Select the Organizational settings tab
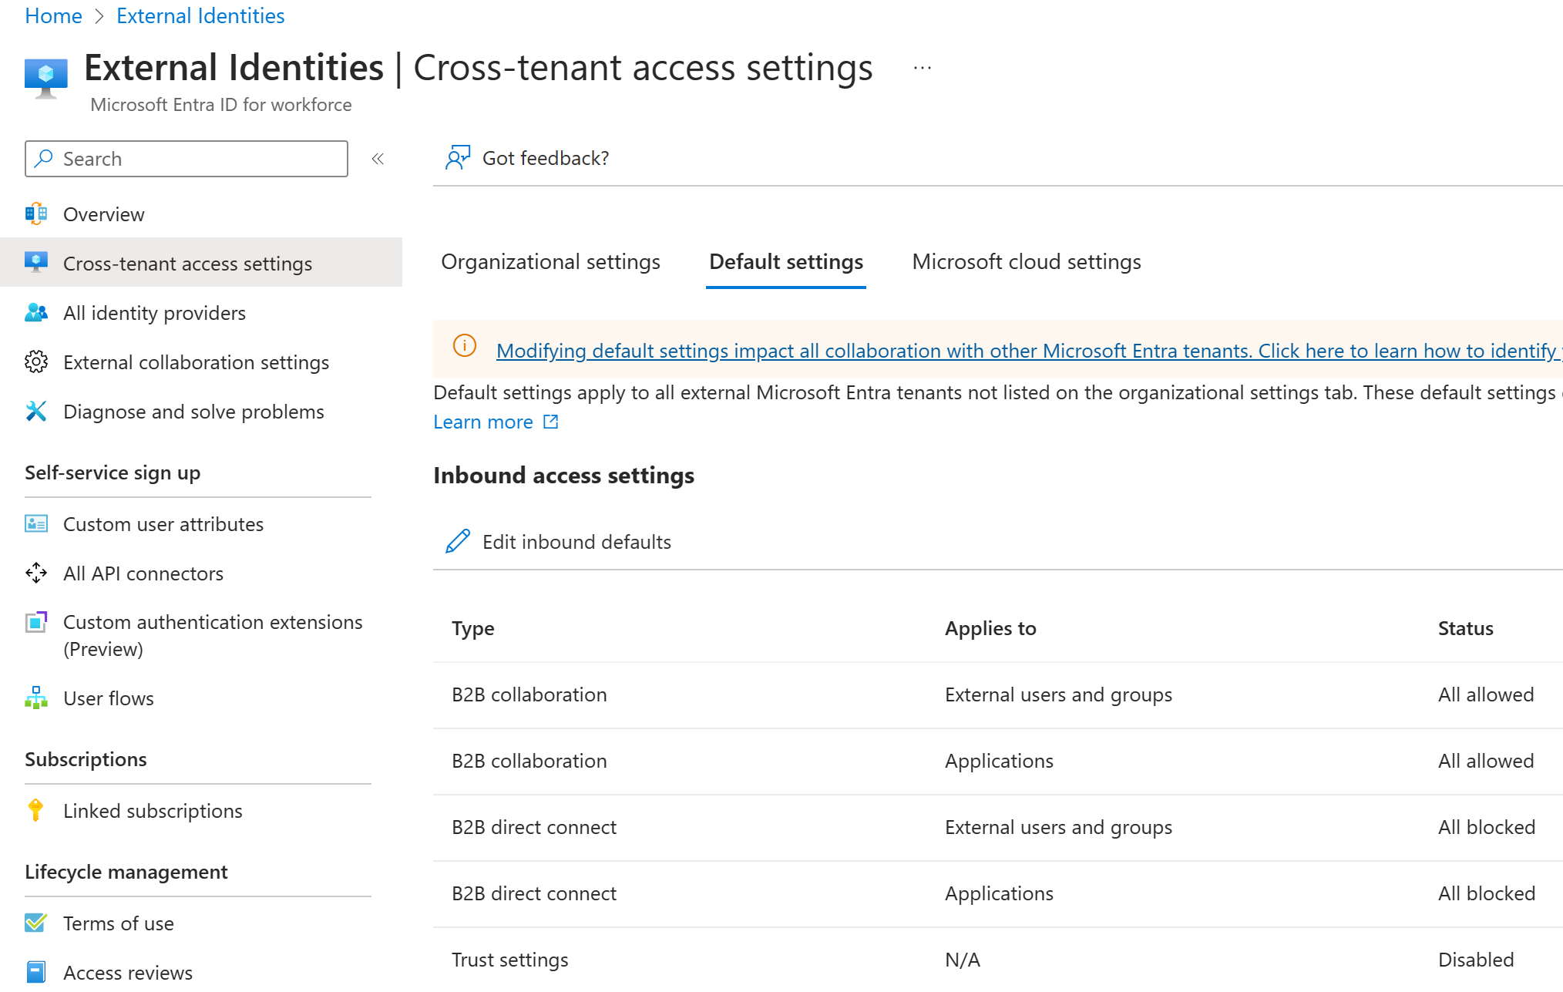1563x992 pixels. [551, 261]
